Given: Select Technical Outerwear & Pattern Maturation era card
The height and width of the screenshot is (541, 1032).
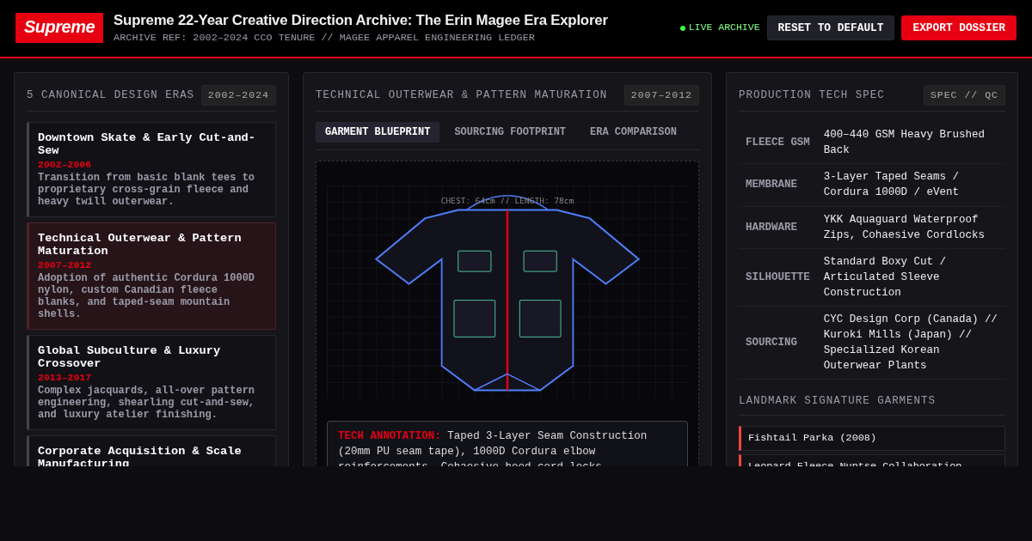Looking at the screenshot, I should [x=151, y=276].
